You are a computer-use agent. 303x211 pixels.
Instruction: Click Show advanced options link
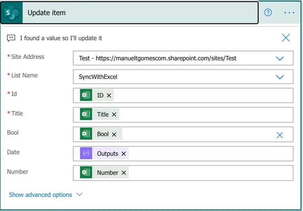pos(40,195)
